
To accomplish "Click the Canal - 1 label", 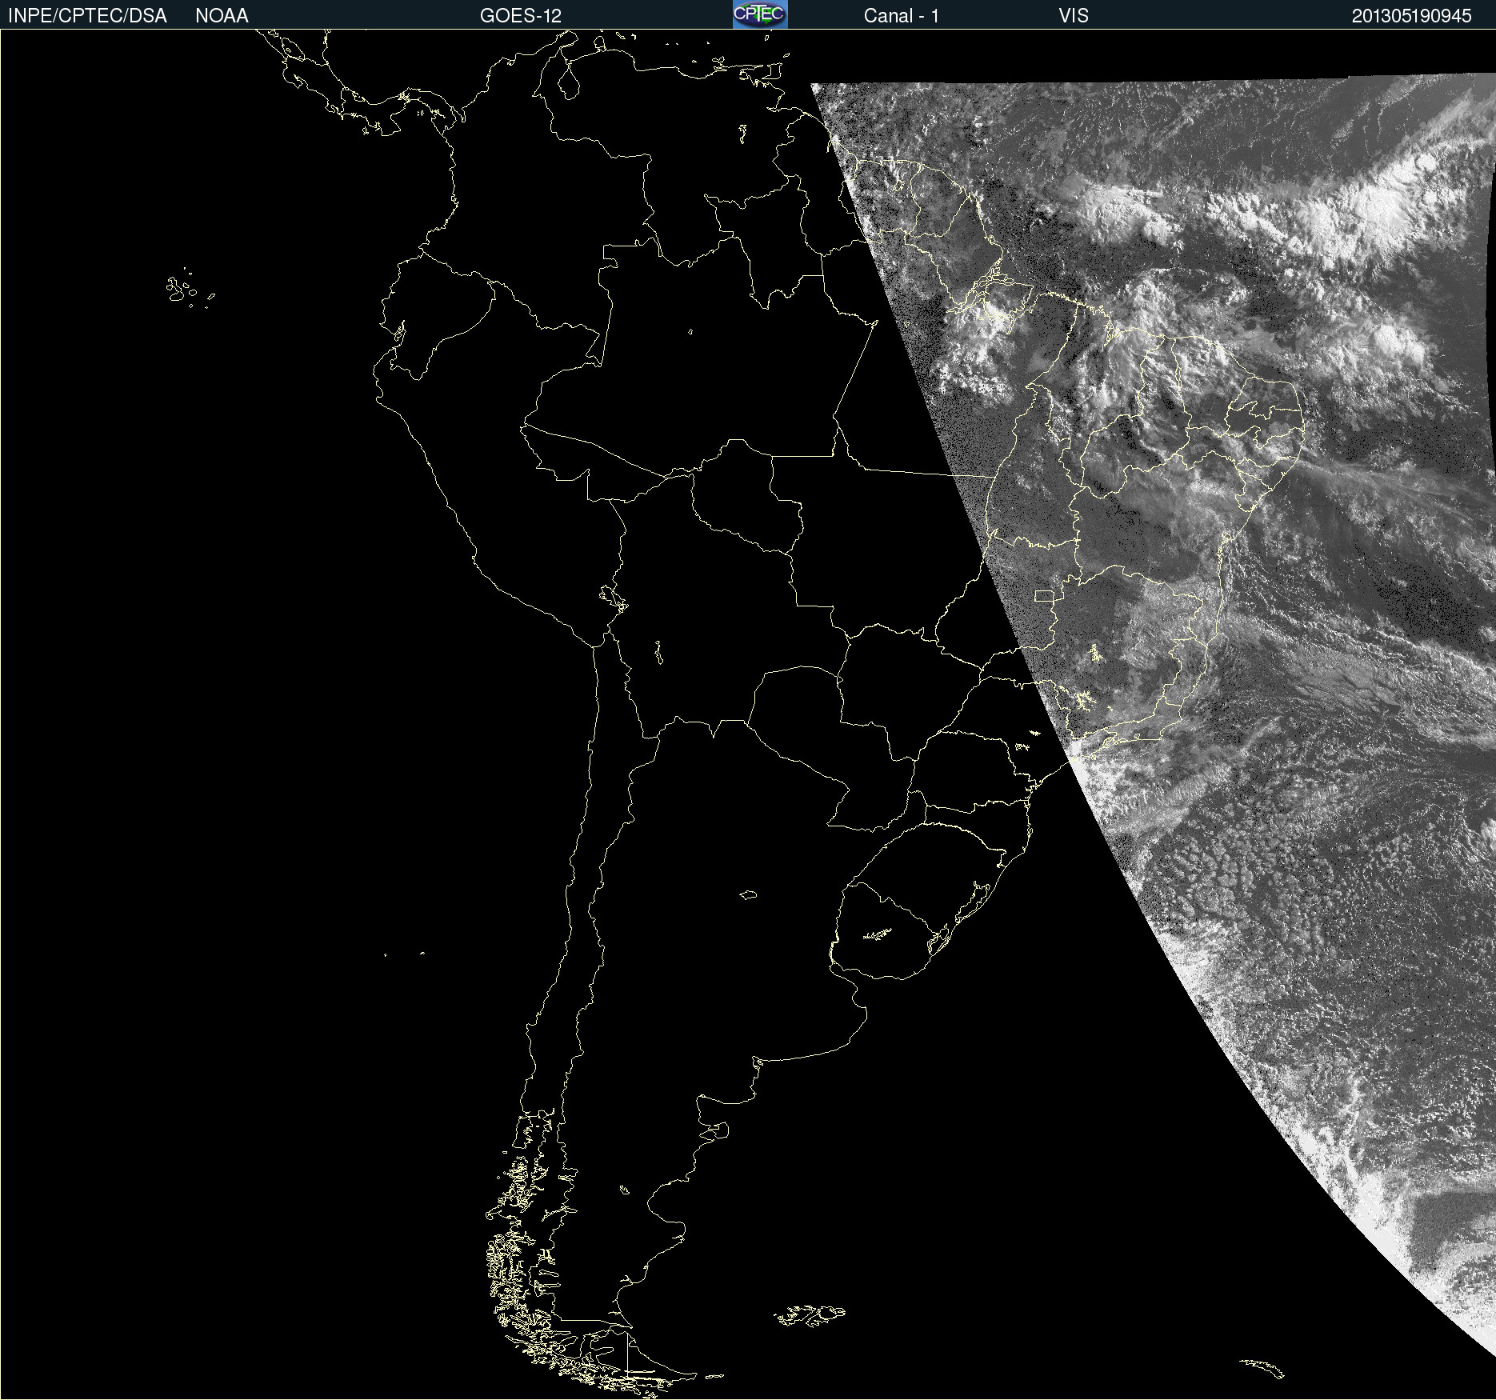I will (x=901, y=16).
